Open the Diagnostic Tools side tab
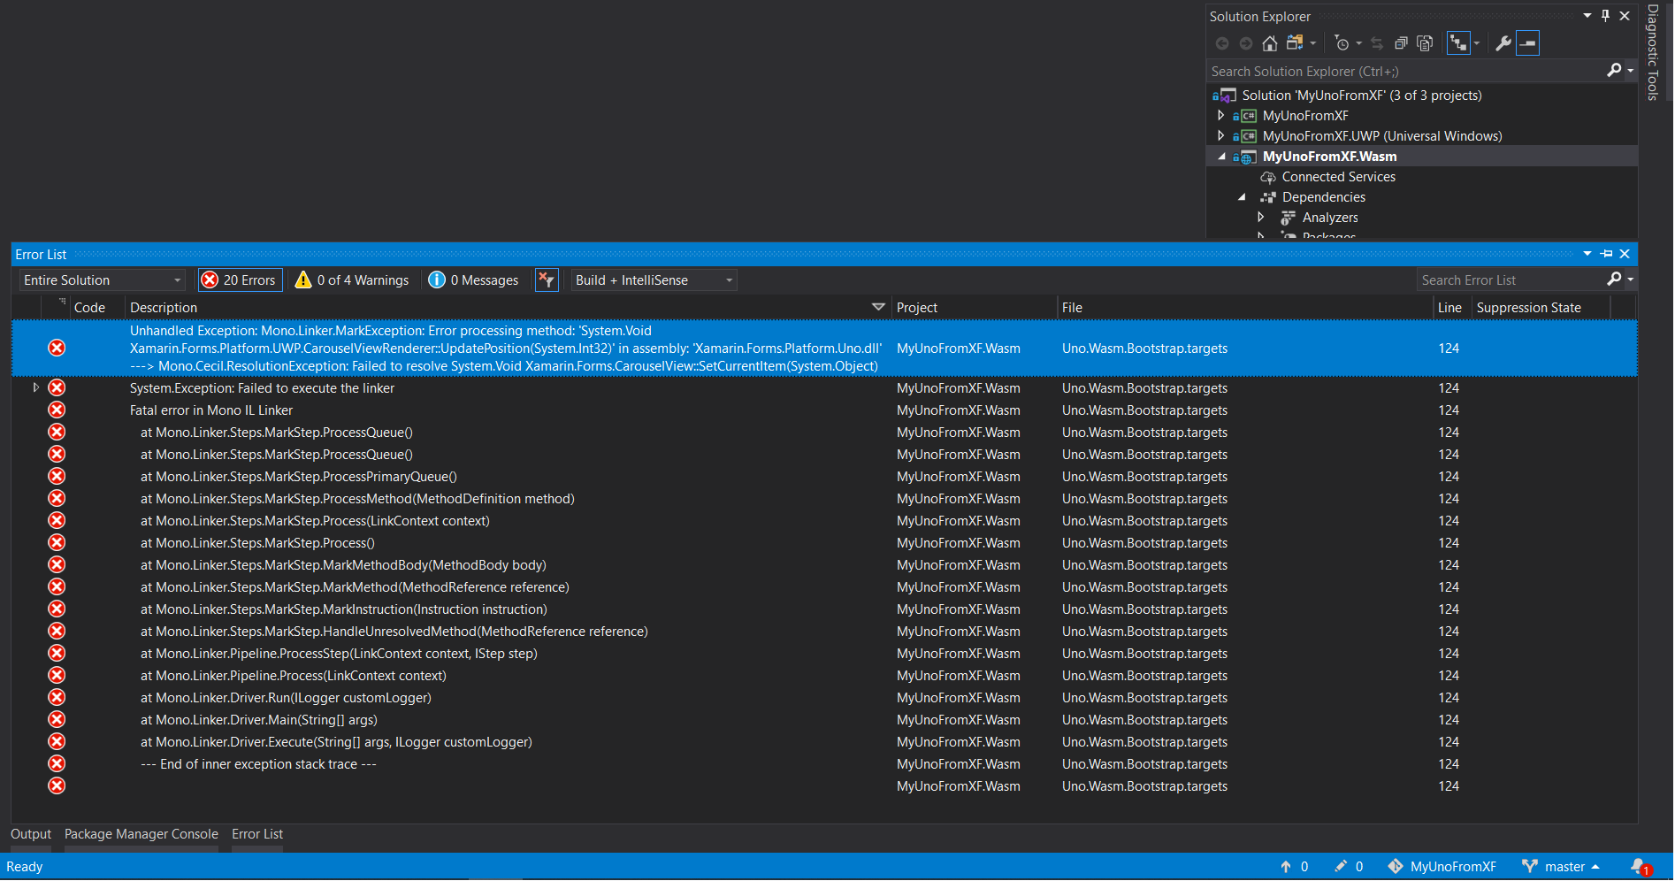1675x881 pixels. 1653,52
